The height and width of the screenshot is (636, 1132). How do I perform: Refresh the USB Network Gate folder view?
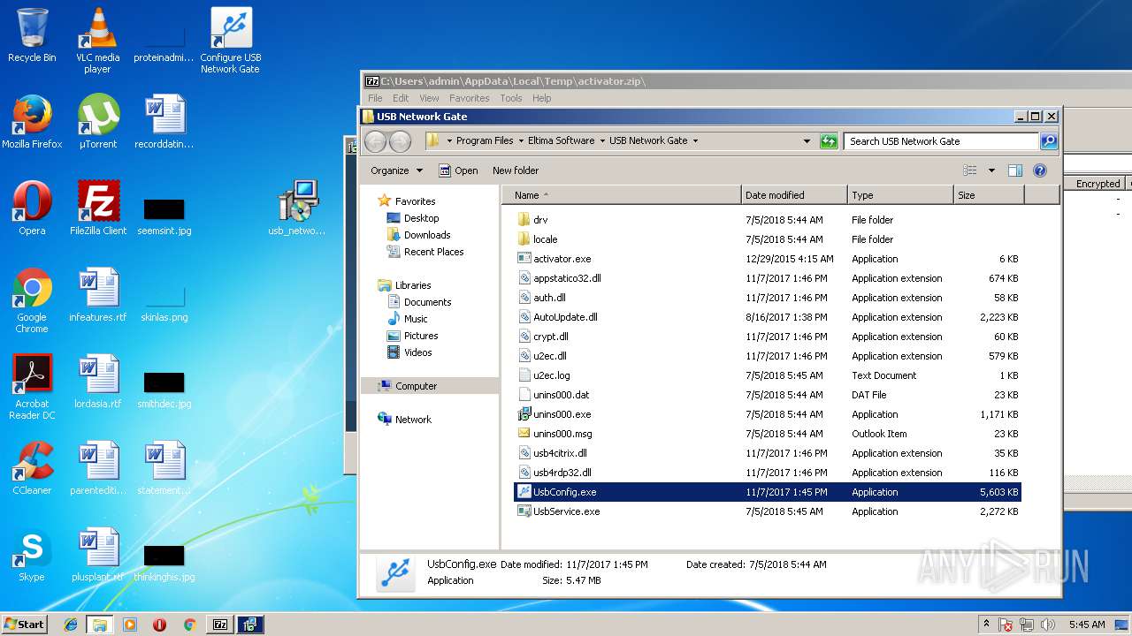829,141
